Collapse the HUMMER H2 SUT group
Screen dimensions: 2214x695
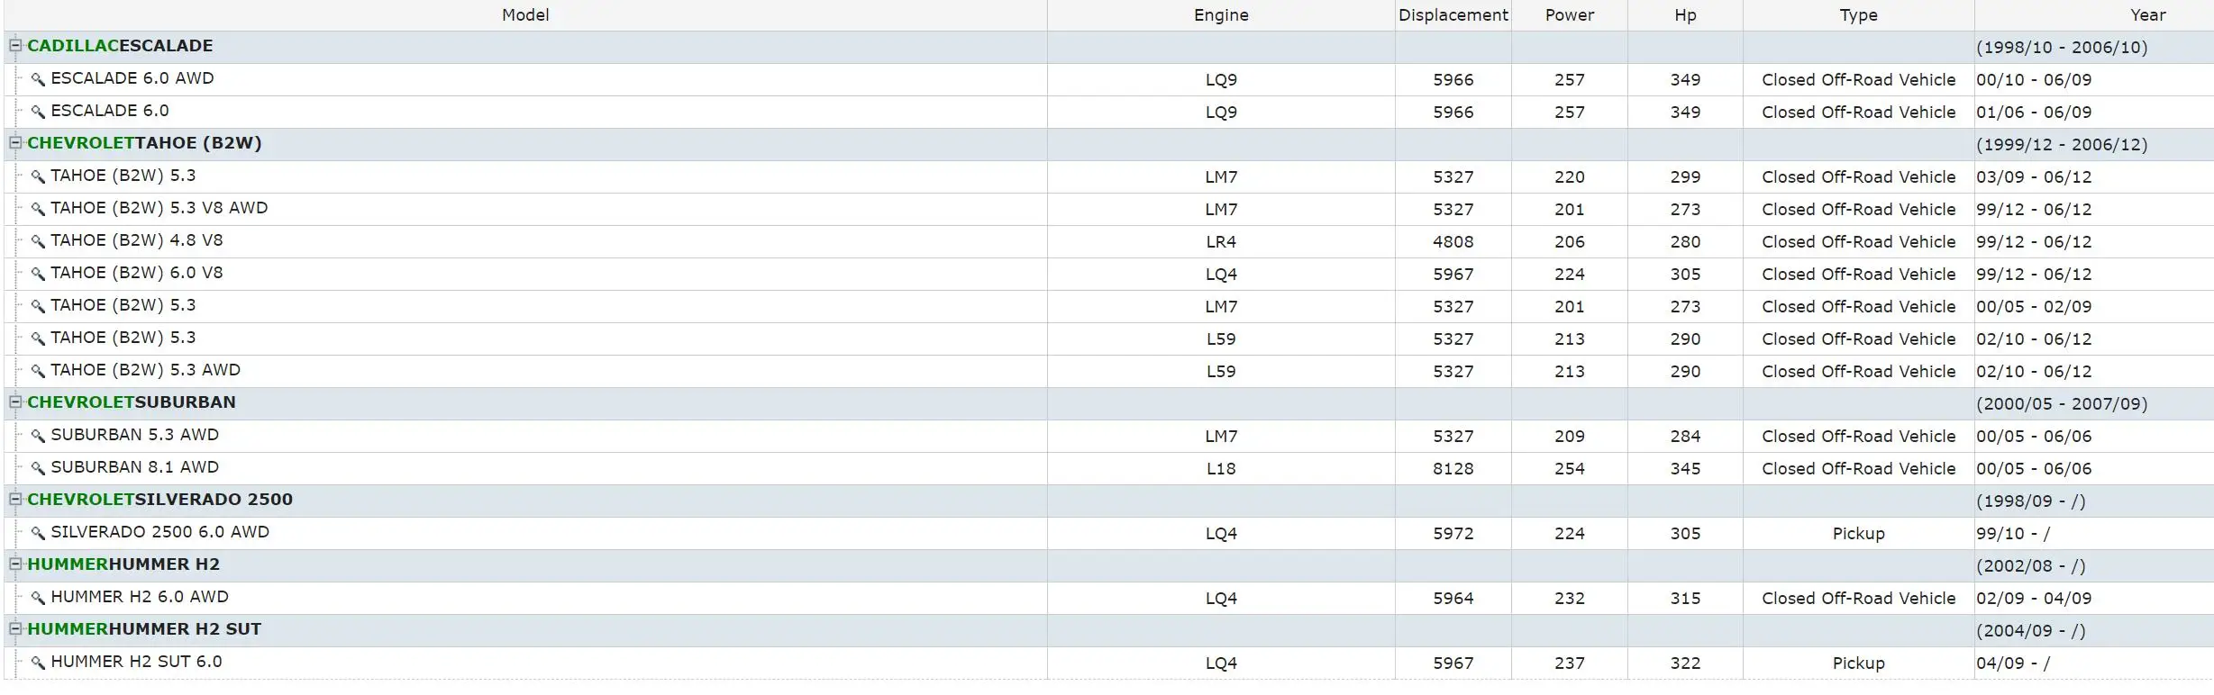click(15, 628)
